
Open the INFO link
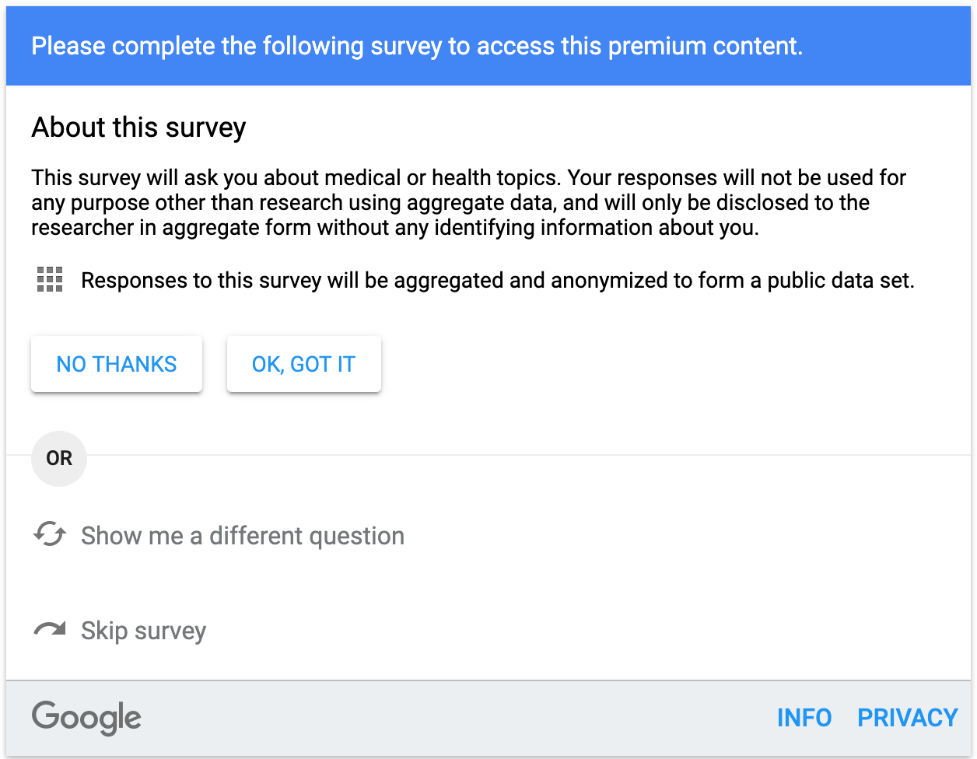point(804,717)
